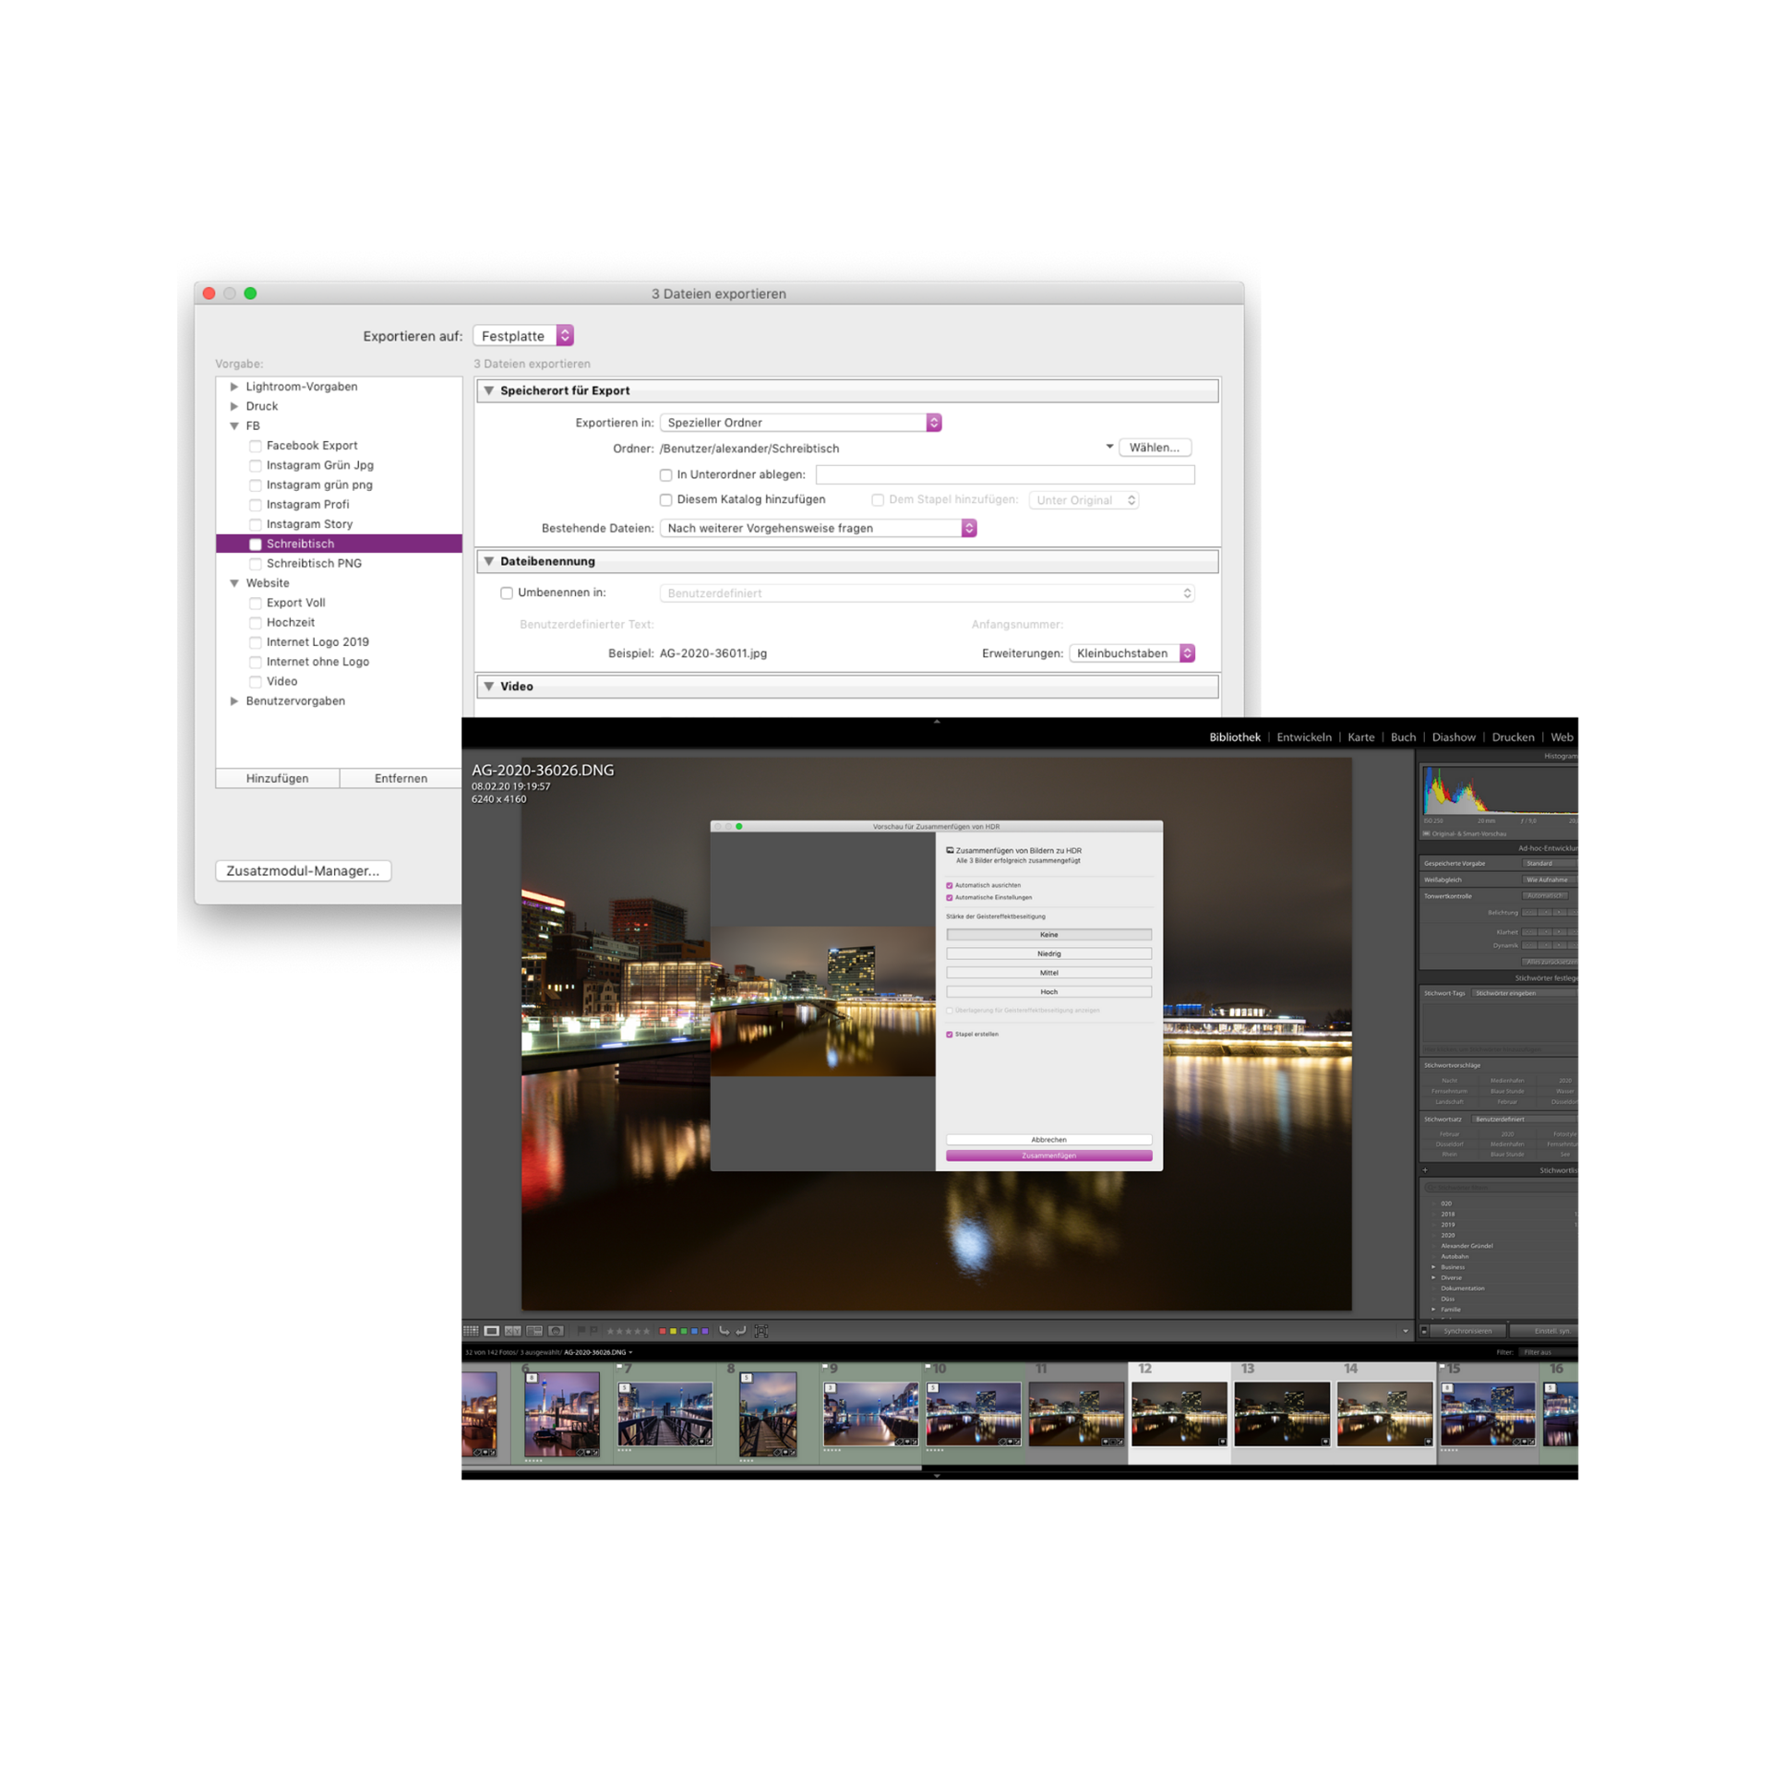
Task: Open the Diashow module
Action: [x=1454, y=736]
